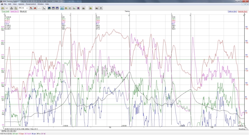This screenshot has height=135, width=249.
Task: Click the dark blue cascade windows icon
Action: 49,8
